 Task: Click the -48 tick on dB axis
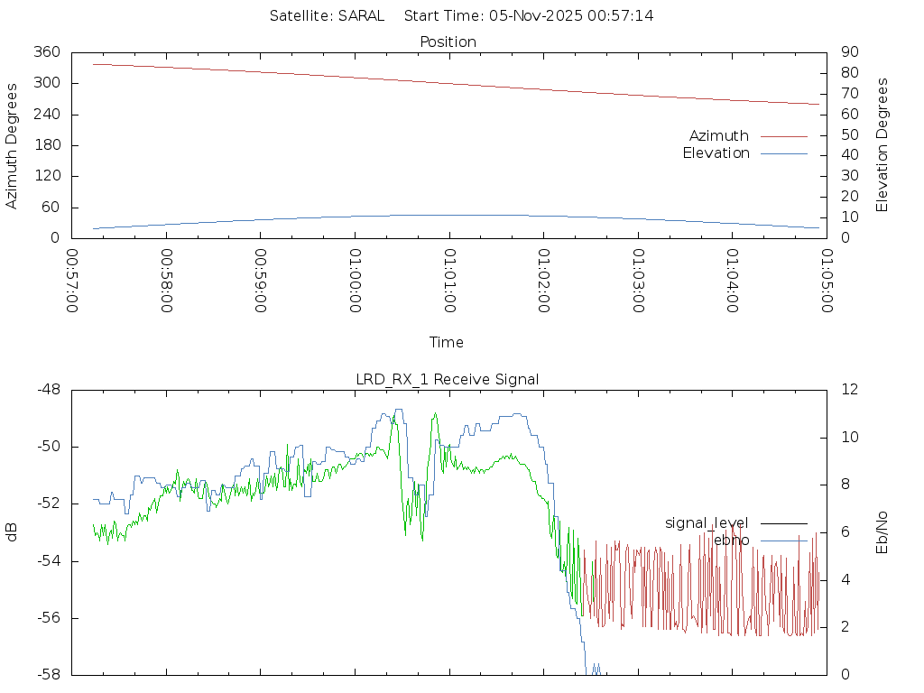point(49,390)
